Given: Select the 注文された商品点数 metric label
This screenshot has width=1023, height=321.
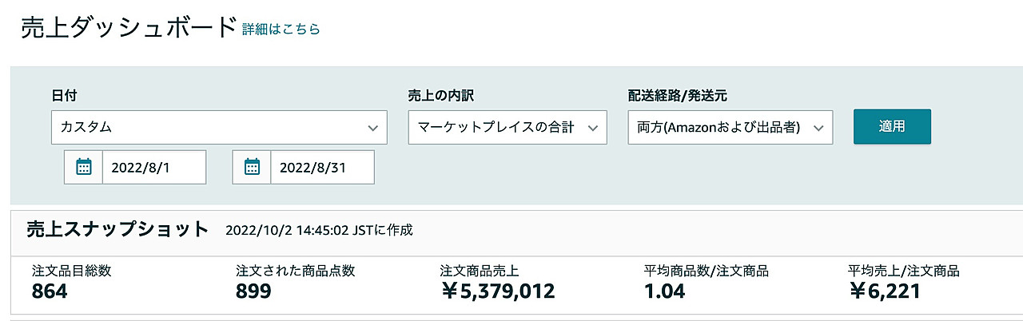Looking at the screenshot, I should tap(295, 271).
